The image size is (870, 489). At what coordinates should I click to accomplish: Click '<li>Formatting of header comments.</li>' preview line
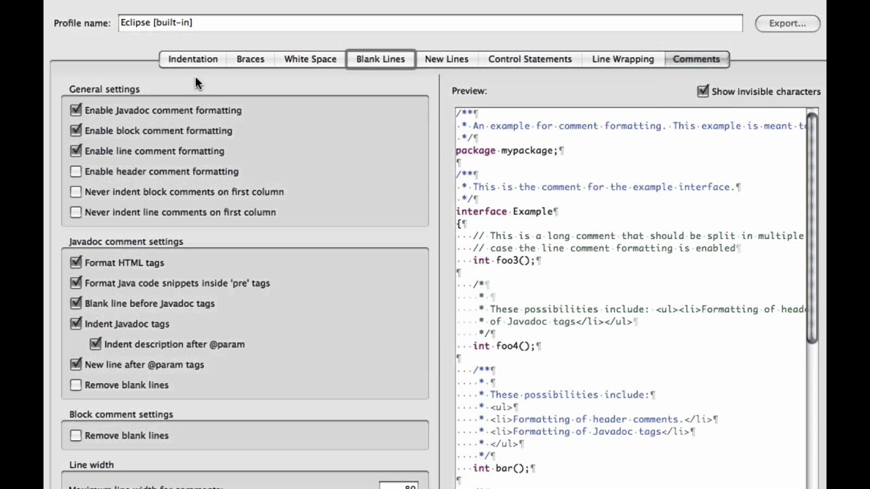click(604, 419)
